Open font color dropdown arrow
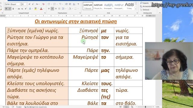Screen dimensions: 193x108 click(43, 9)
